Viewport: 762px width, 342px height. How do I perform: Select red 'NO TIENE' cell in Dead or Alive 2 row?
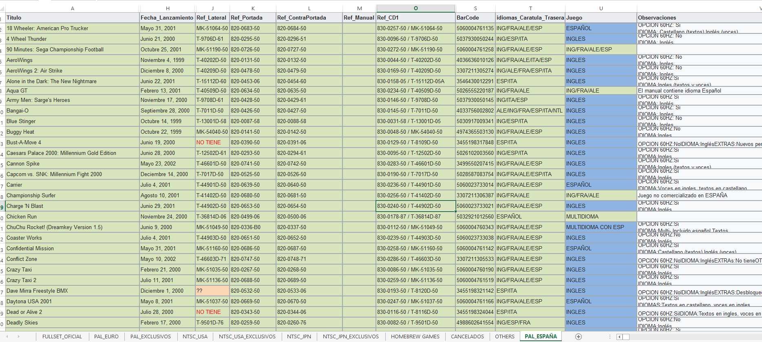[212, 312]
